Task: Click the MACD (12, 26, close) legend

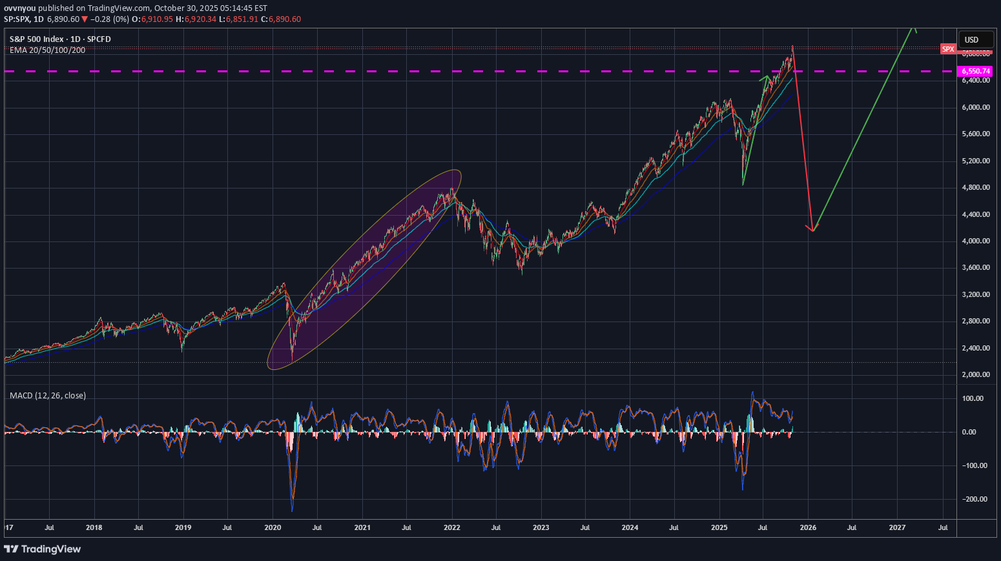Action: tap(48, 396)
